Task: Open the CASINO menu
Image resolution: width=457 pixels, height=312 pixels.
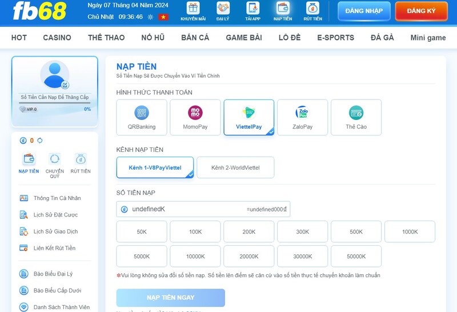Action: coord(57,38)
